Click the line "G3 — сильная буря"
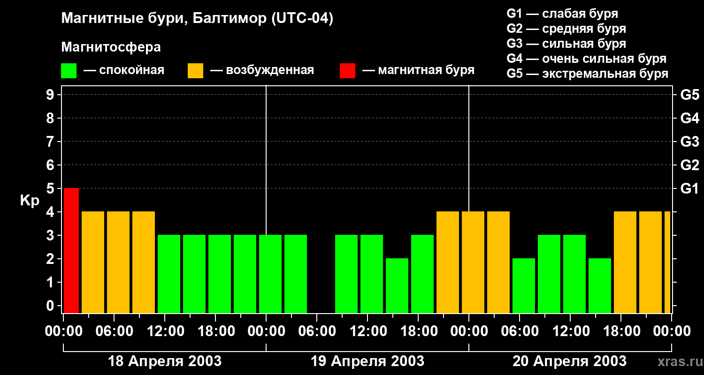This screenshot has width=704, height=375. [566, 44]
